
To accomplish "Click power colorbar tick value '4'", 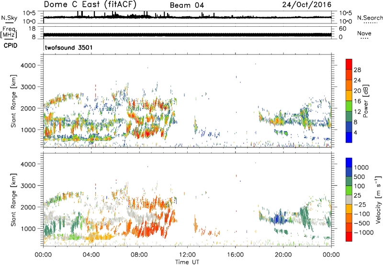I will click(355, 132).
